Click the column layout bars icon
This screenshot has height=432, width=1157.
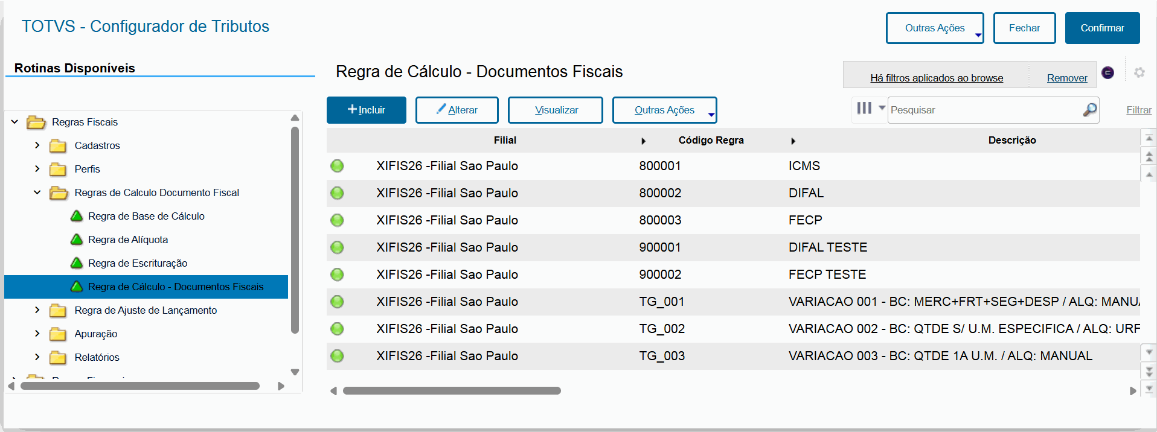864,109
